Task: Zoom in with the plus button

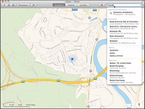Action: (x=131, y=105)
